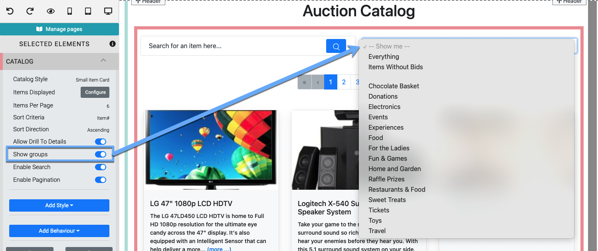Click the Selected Elements info icon

[113, 44]
